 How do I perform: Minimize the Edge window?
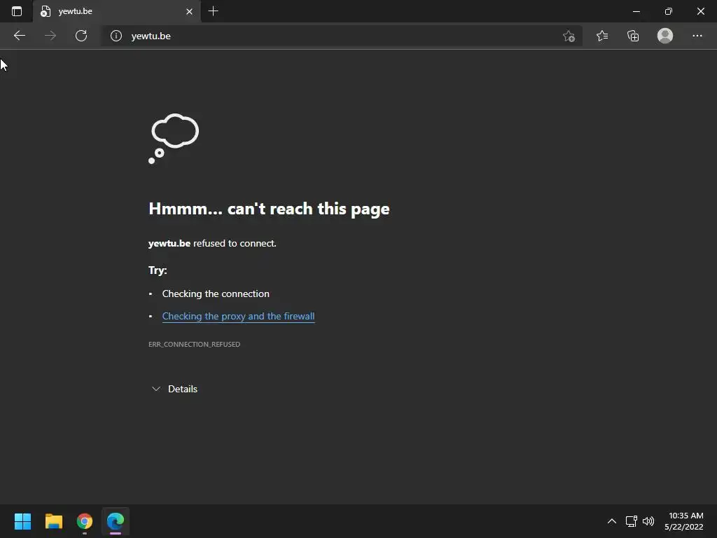click(636, 11)
